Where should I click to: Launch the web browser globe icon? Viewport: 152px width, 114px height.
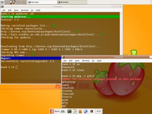pyautogui.click(x=85, y=111)
